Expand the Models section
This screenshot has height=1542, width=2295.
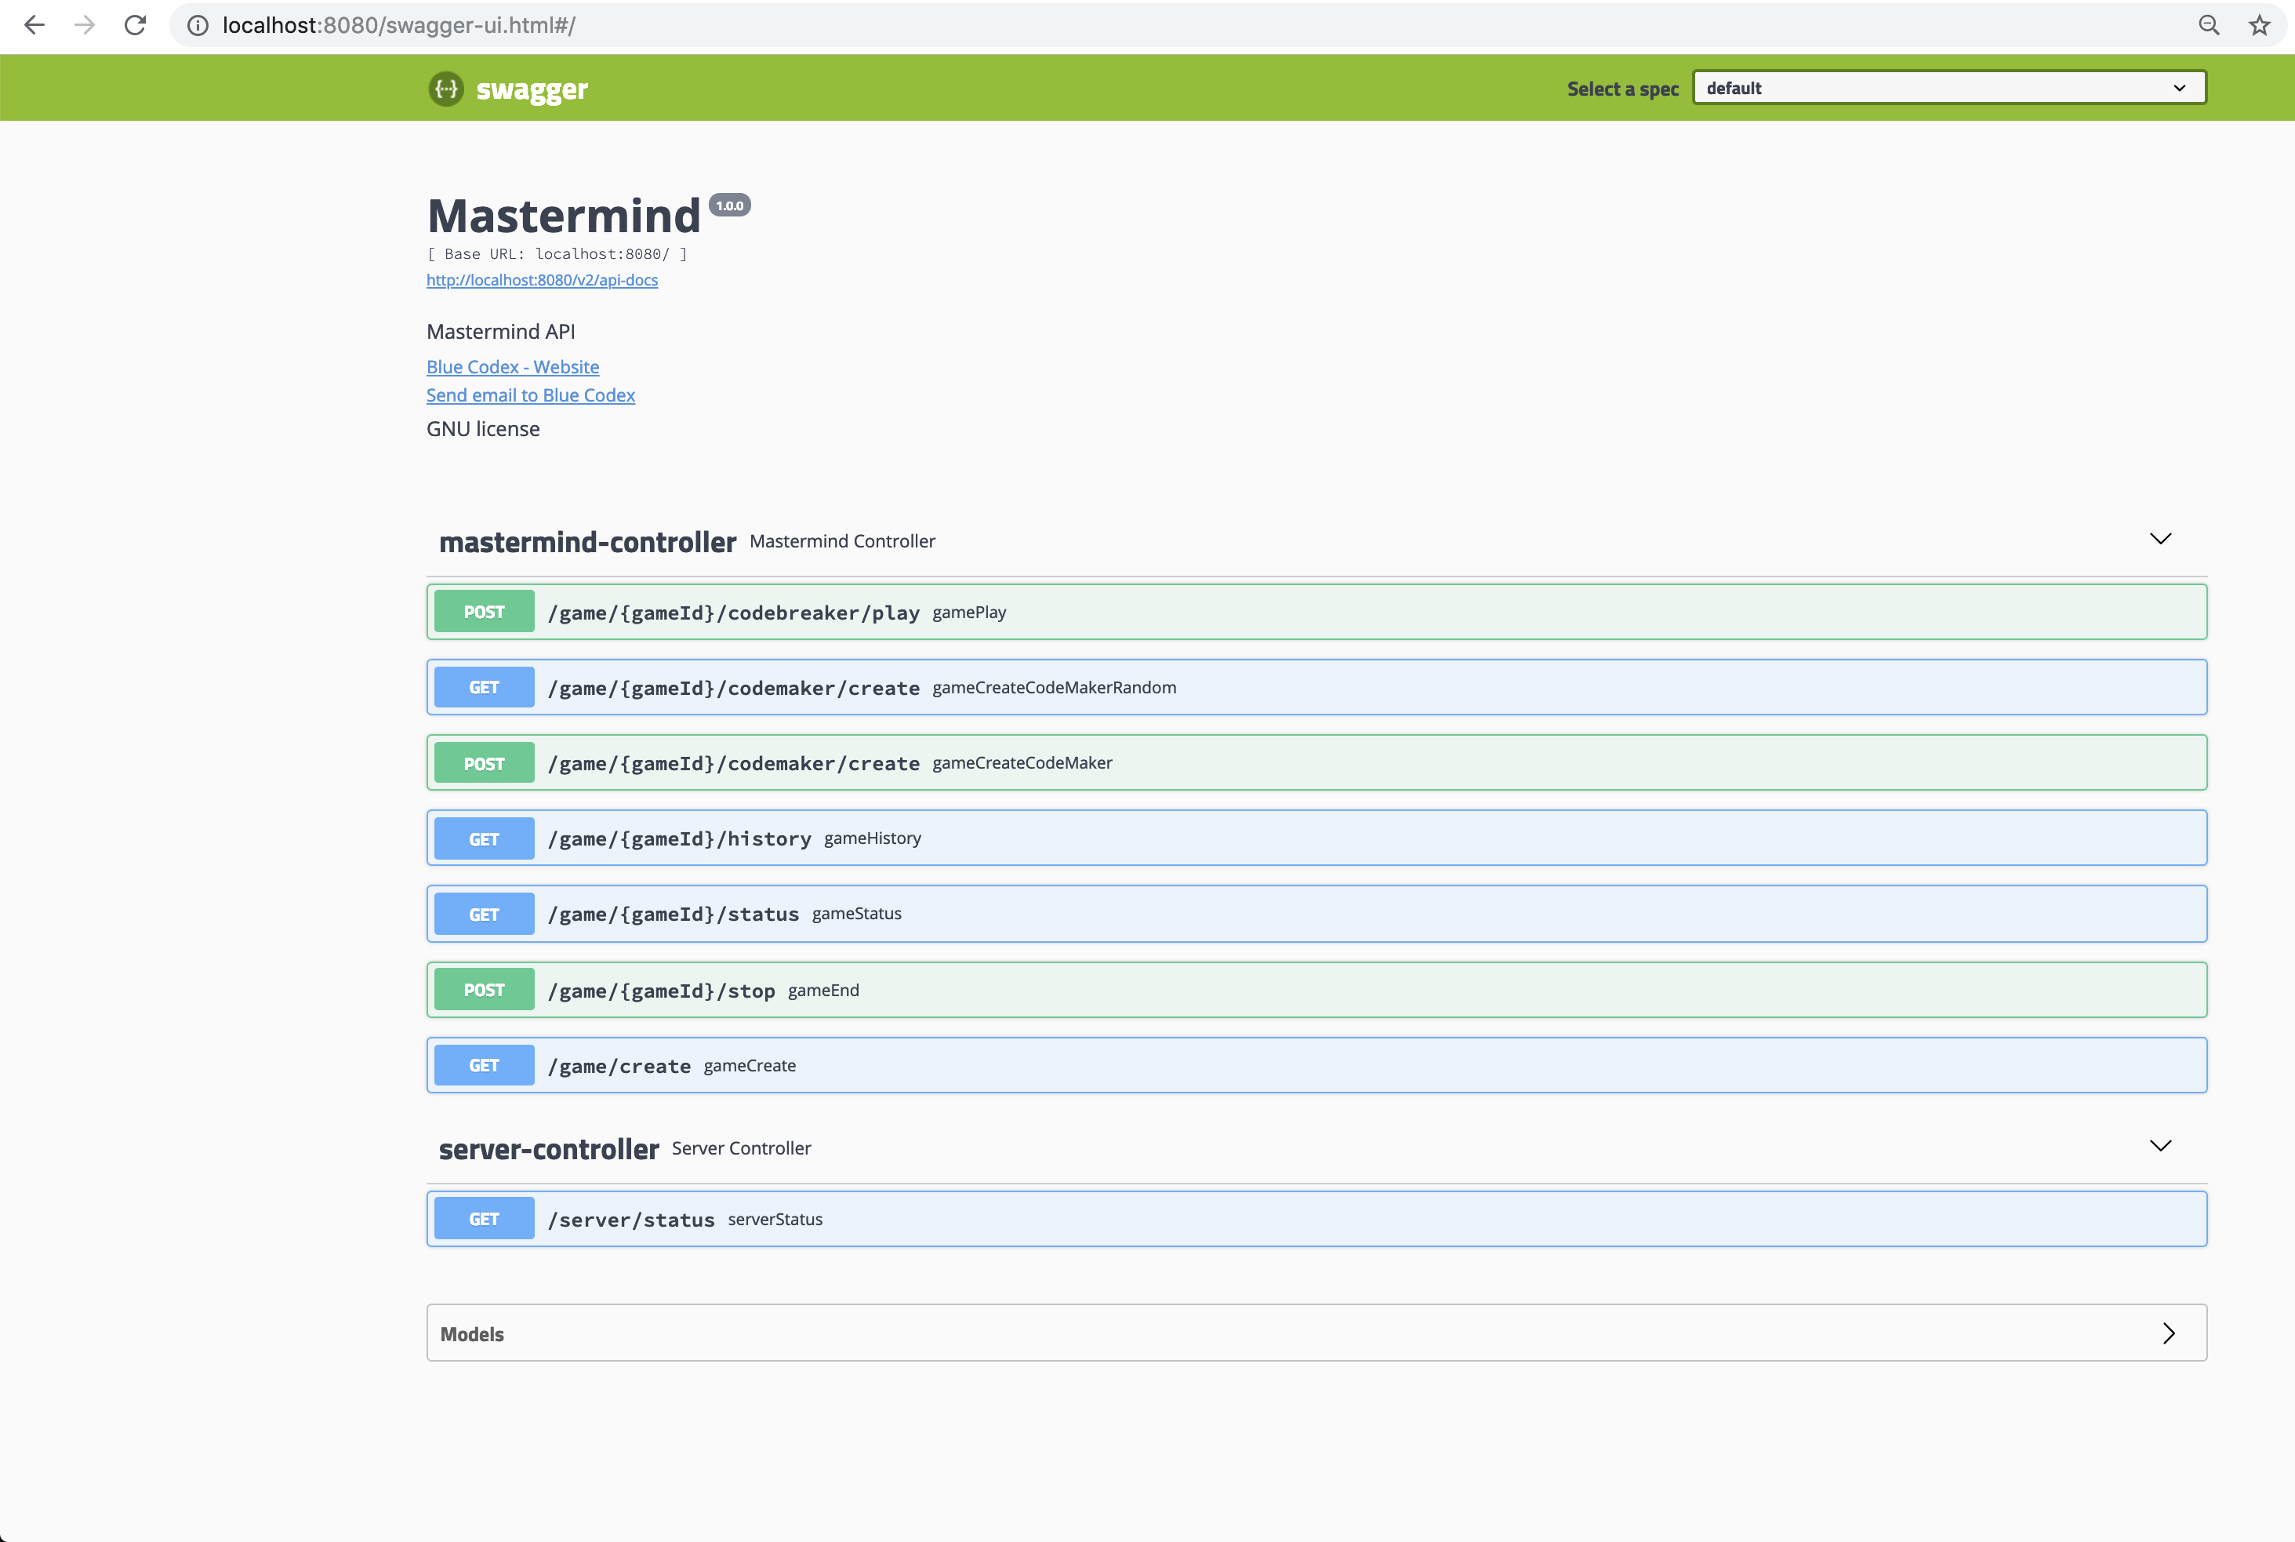[2168, 1333]
